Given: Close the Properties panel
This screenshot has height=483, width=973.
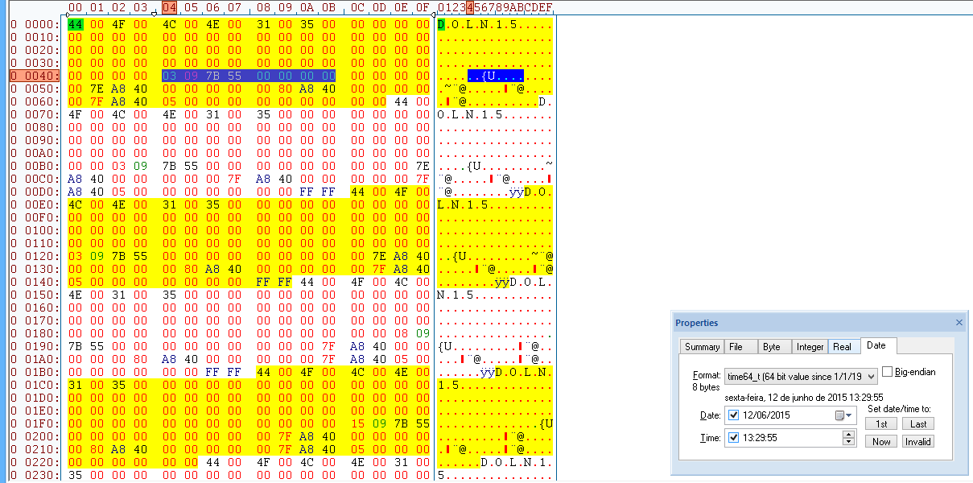Looking at the screenshot, I should (x=959, y=323).
